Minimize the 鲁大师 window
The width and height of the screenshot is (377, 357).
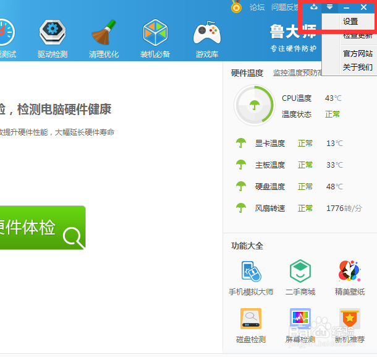346,7
